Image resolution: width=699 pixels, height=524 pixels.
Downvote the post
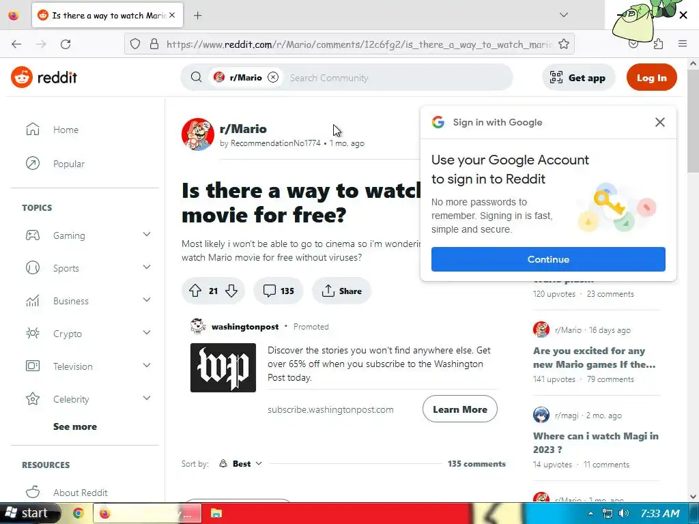click(x=231, y=291)
